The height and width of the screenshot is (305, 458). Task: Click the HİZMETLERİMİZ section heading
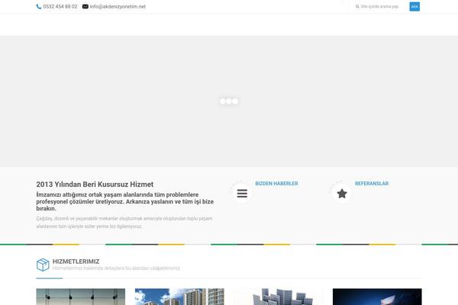click(76, 262)
